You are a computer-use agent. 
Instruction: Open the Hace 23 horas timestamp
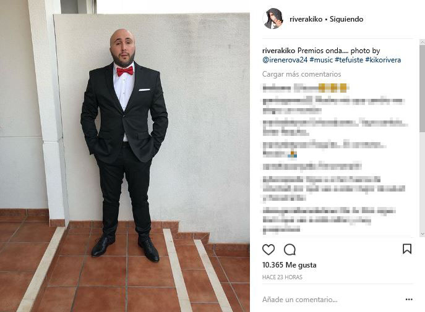coord(282,277)
